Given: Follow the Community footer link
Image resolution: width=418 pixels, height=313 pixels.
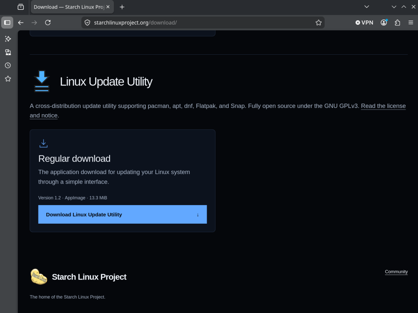Looking at the screenshot, I should pyautogui.click(x=396, y=272).
